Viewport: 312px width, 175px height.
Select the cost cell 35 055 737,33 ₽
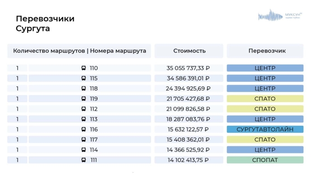(189, 68)
